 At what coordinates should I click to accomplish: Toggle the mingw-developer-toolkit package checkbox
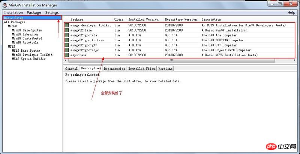coord(66,25)
